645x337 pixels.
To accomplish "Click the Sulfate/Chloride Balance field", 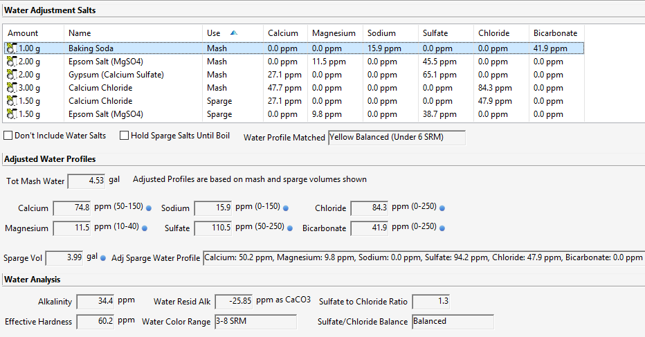I will point(453,322).
